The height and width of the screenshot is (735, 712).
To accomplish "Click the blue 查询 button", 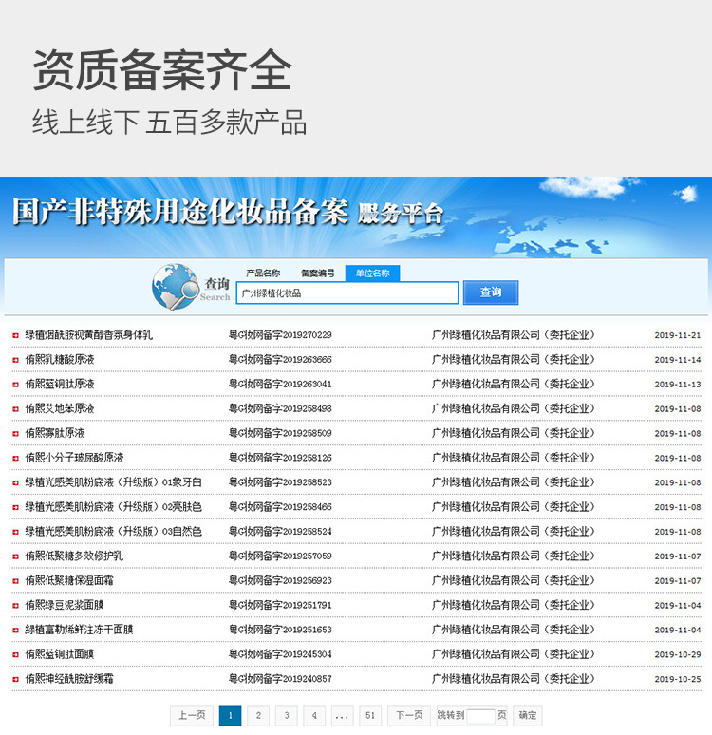I will pos(491,292).
